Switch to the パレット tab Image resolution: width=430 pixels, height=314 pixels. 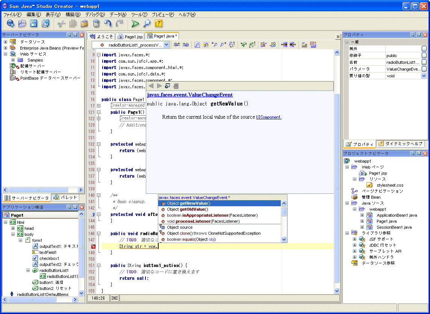click(x=65, y=197)
